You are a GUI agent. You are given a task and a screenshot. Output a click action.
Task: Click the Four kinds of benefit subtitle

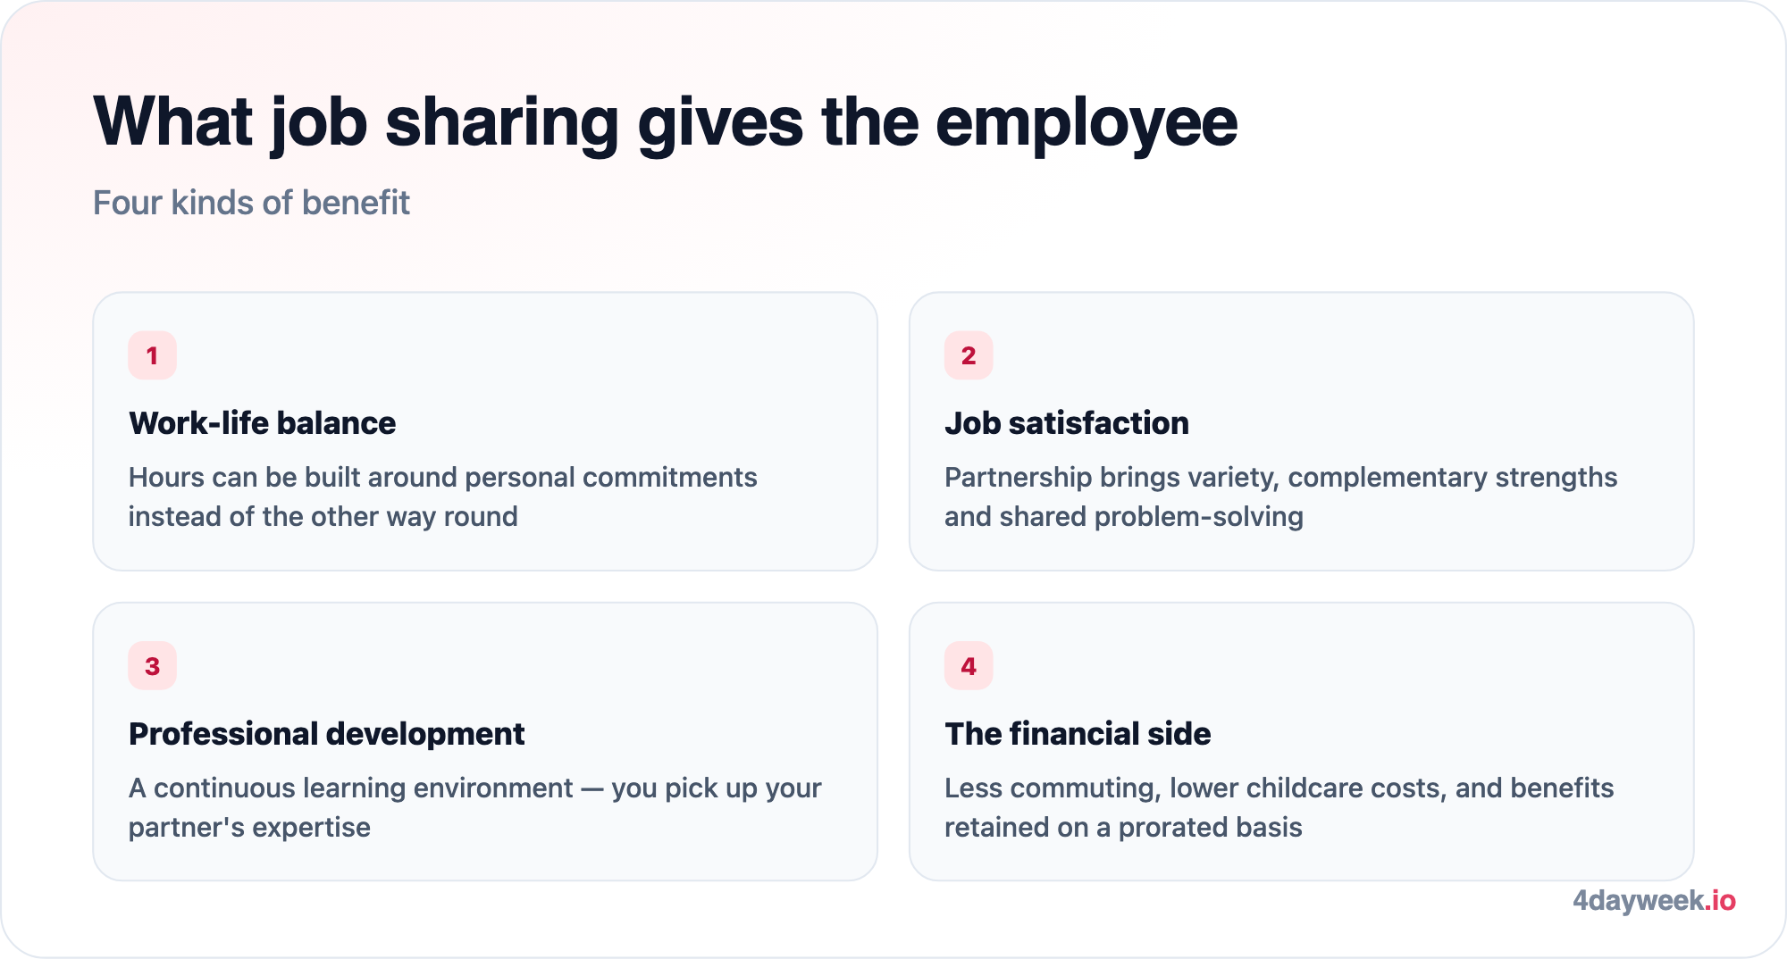pos(251,203)
